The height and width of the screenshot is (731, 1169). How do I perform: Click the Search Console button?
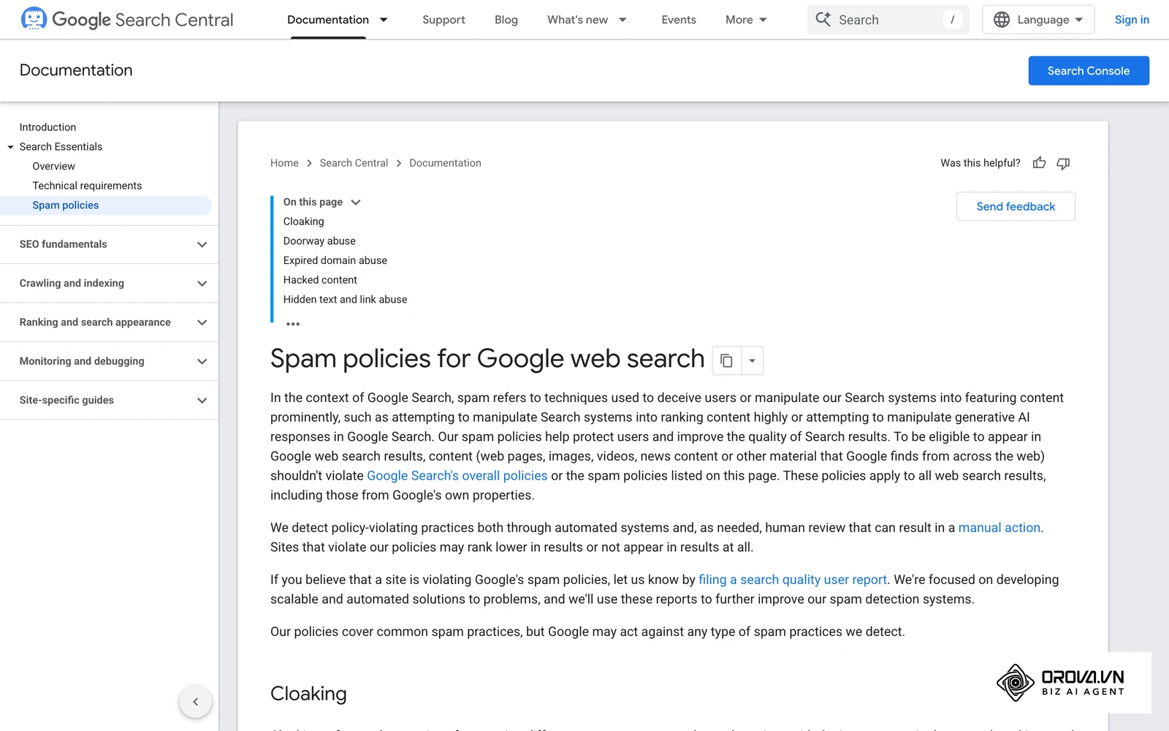[x=1089, y=71]
